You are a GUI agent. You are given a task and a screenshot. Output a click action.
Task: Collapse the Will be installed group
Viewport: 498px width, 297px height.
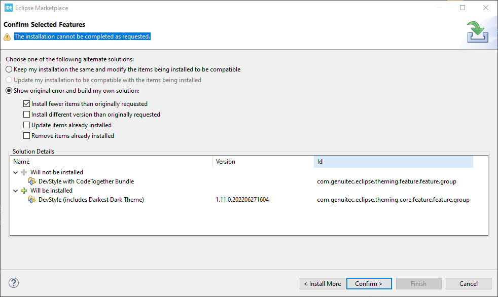[x=16, y=191]
